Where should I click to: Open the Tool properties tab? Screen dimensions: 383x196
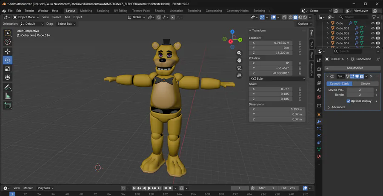(319, 60)
